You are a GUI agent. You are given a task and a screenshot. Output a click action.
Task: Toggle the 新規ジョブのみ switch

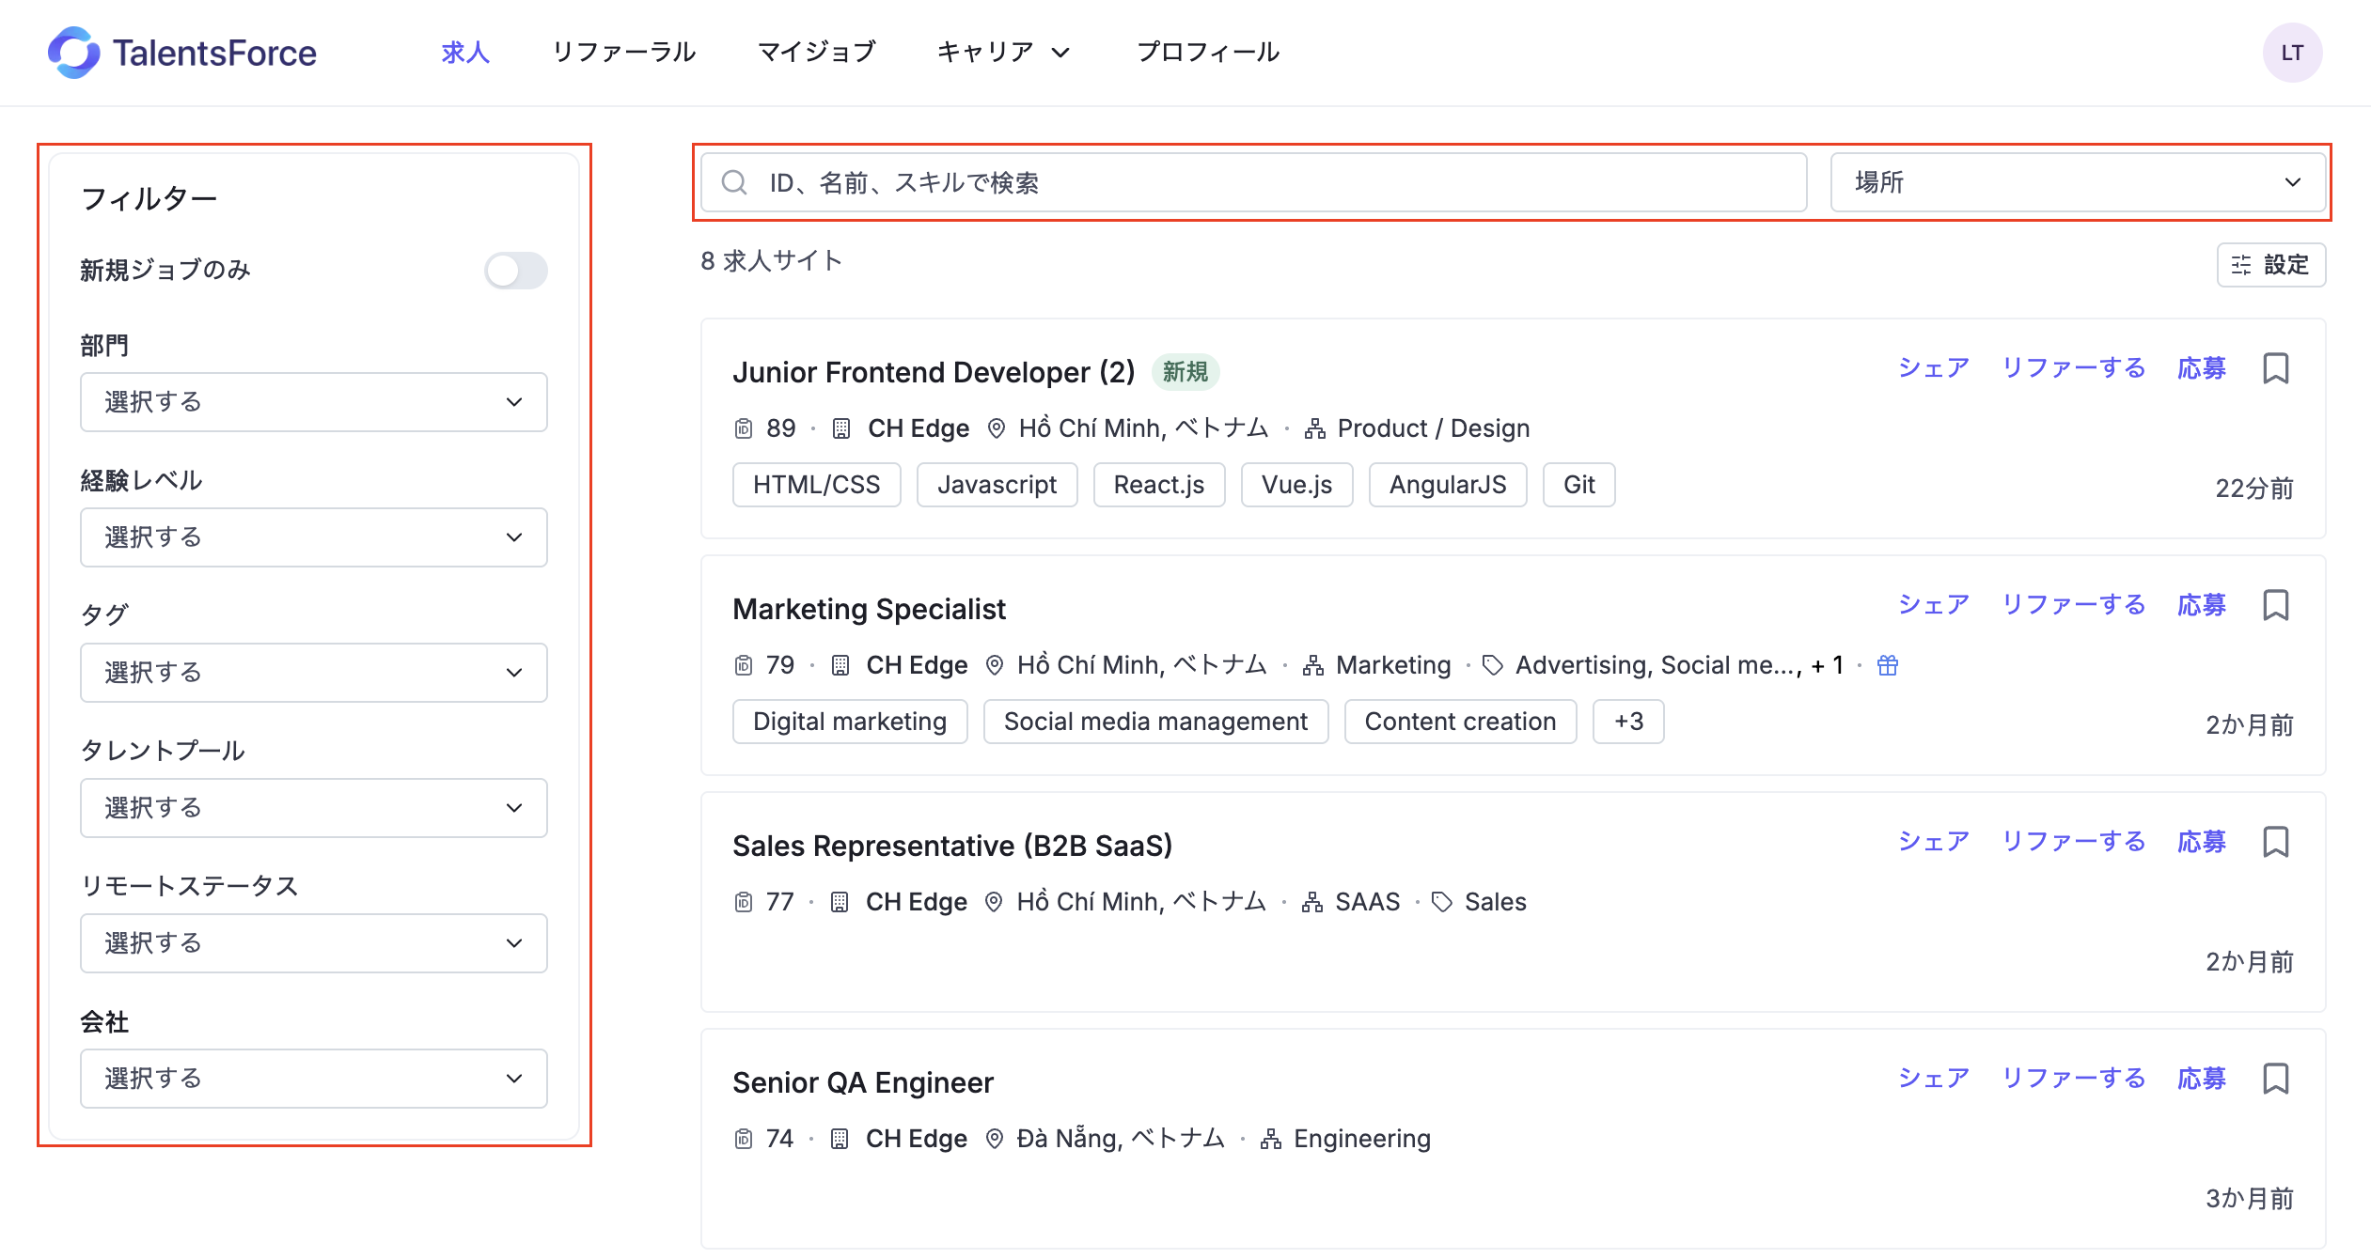515,271
